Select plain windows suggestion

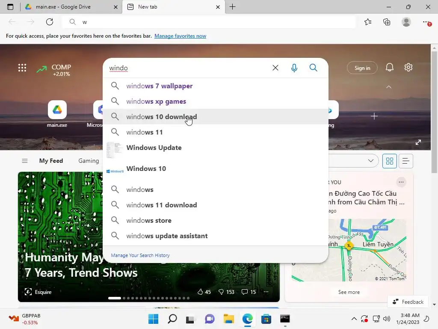coord(216,189)
